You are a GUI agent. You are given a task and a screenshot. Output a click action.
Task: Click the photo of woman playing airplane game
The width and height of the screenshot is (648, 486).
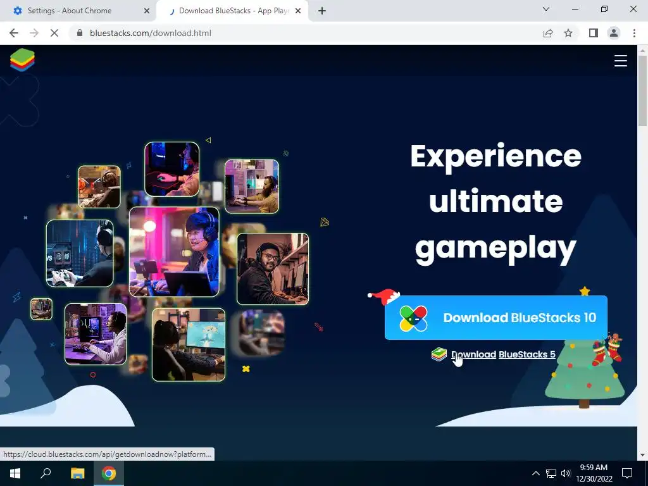point(189,344)
